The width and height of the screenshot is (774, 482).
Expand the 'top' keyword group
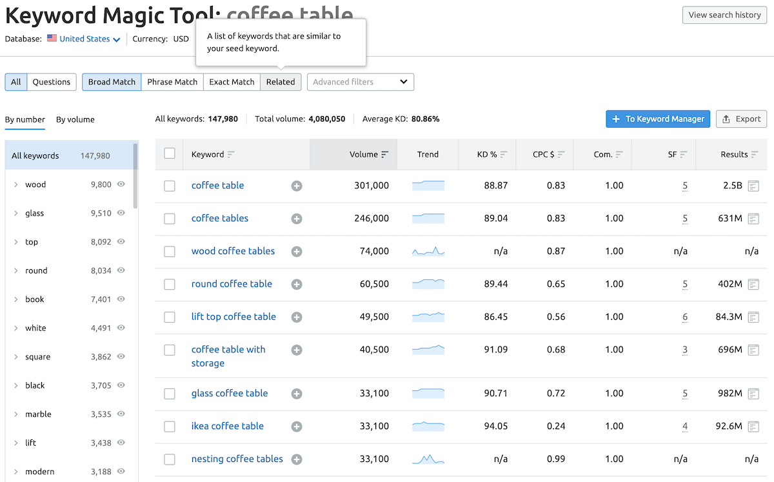15,242
